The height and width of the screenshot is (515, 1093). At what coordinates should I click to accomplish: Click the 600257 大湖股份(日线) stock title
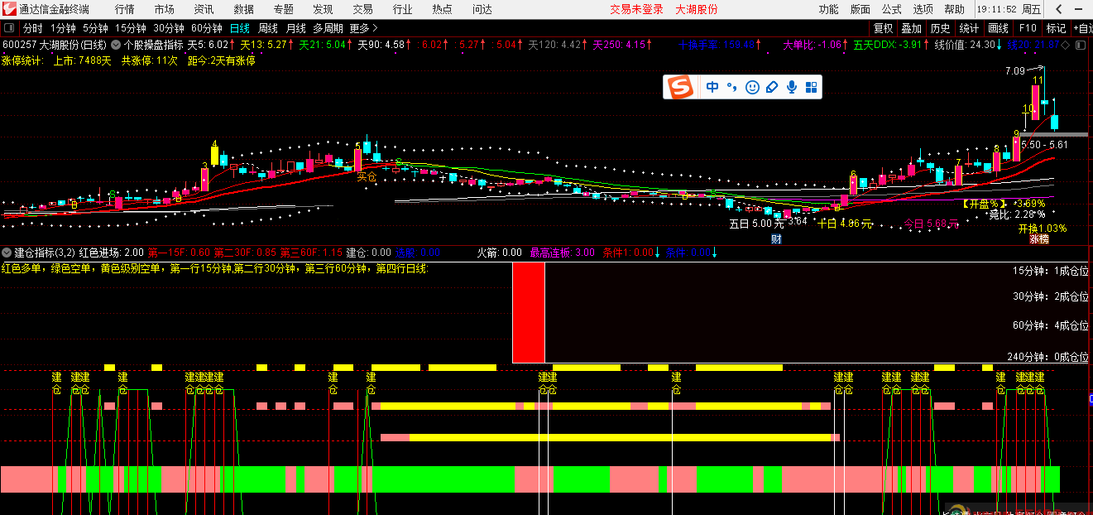(55, 45)
